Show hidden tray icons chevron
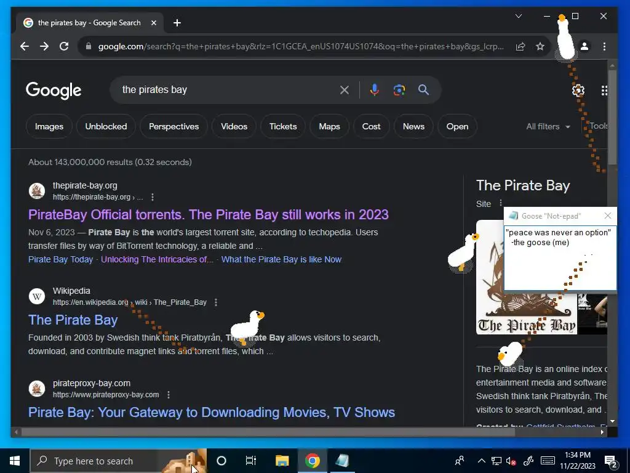The width and height of the screenshot is (630, 473). [x=481, y=461]
